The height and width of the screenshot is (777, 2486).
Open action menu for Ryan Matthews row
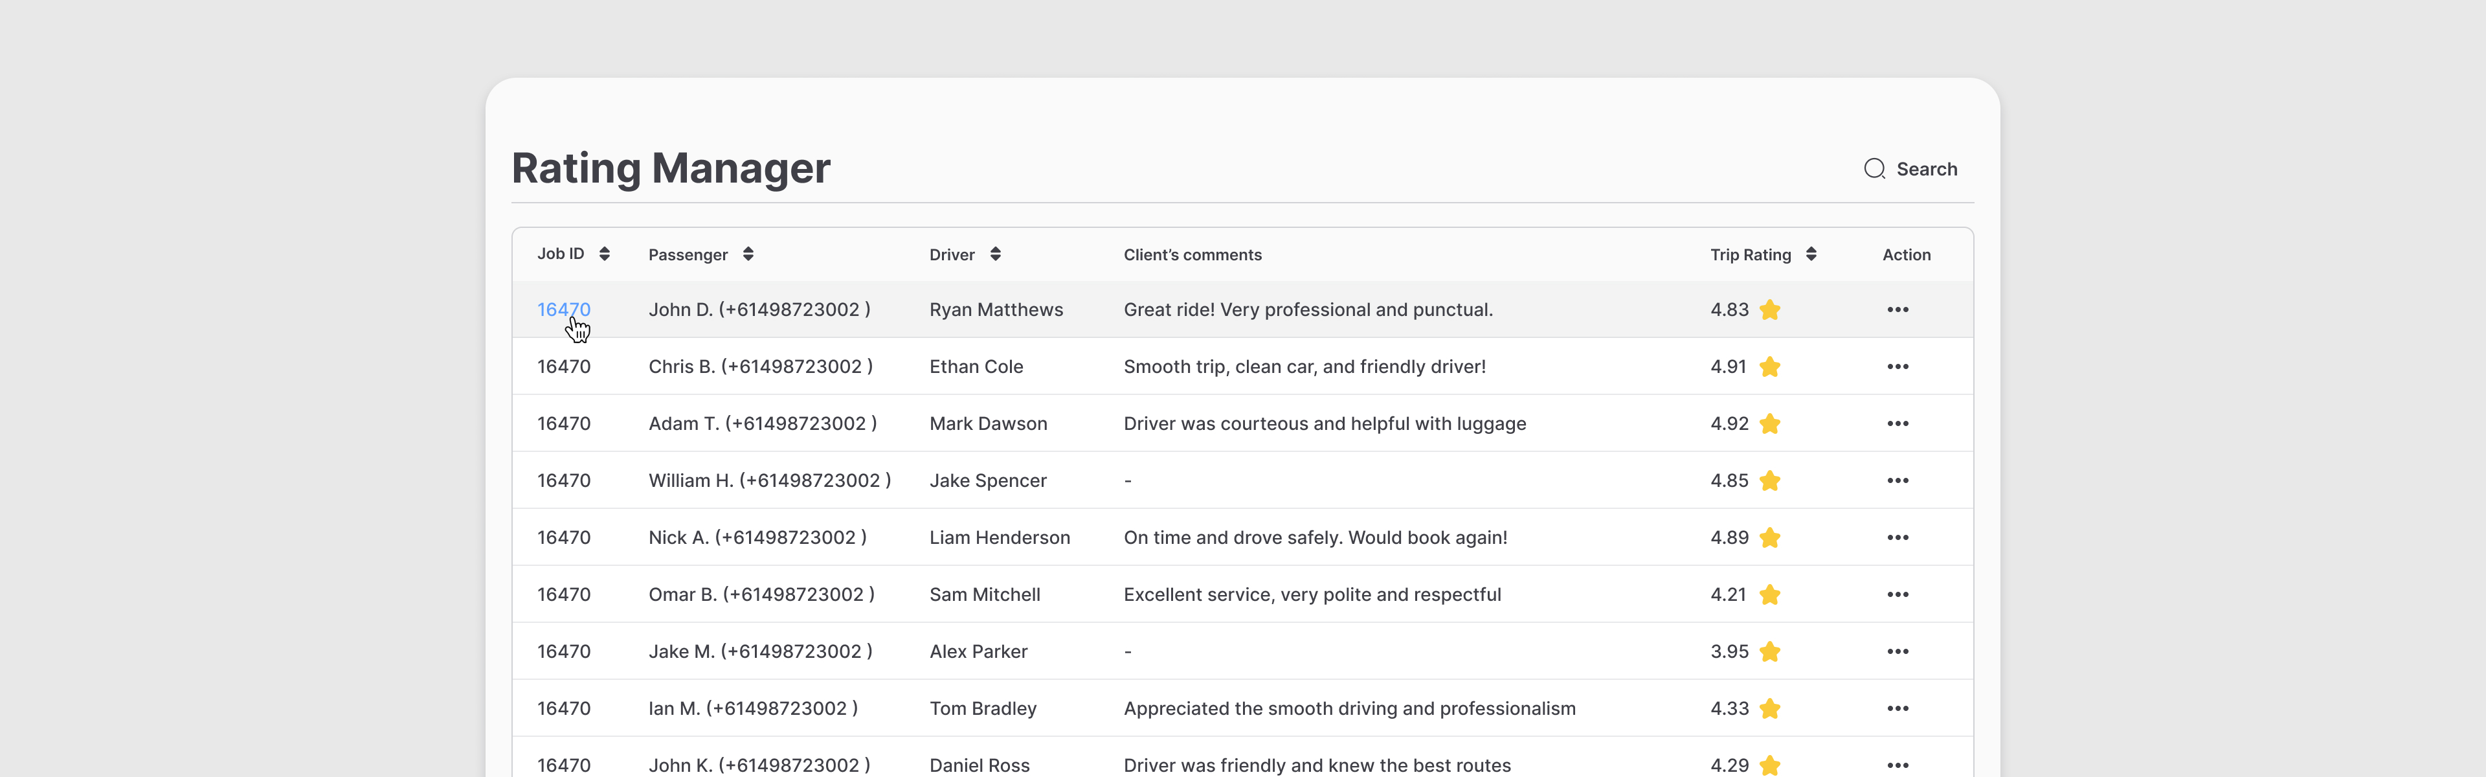(x=1898, y=310)
